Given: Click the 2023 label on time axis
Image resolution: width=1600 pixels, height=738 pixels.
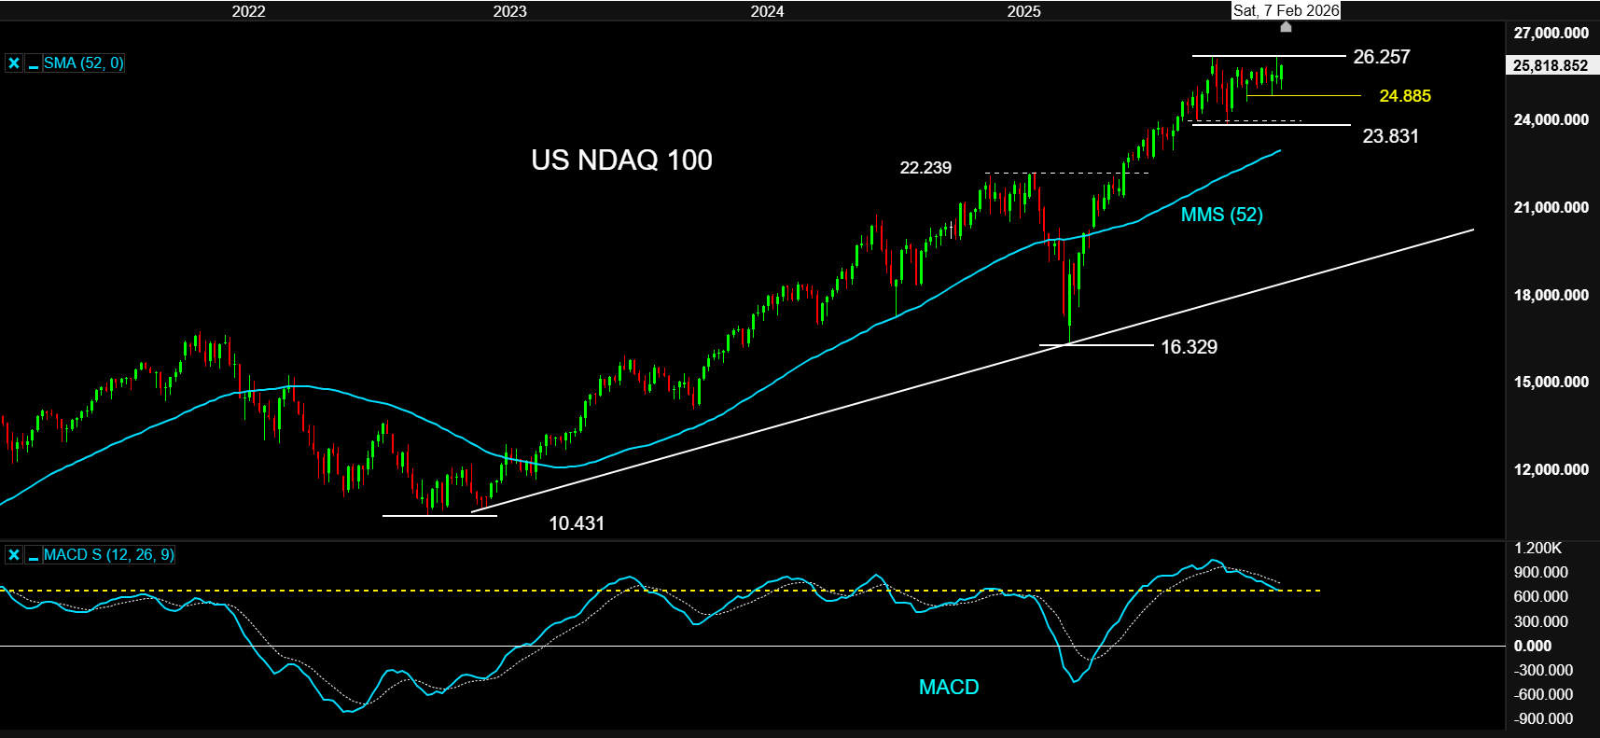Looking at the screenshot, I should (x=509, y=11).
